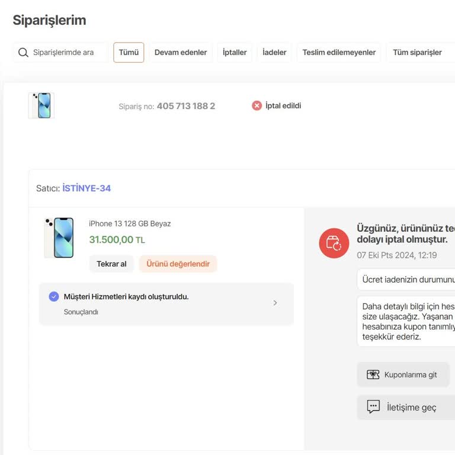Click Kuponlarıma git button
Viewport: 455px width, 455px height.
(x=403, y=374)
